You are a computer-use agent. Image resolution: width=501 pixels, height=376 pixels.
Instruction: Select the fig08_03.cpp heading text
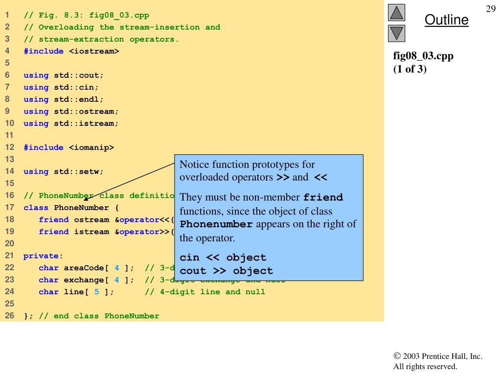[423, 56]
